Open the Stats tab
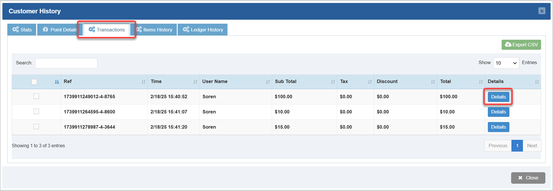Screen dimensions: 553x191 tap(22, 30)
